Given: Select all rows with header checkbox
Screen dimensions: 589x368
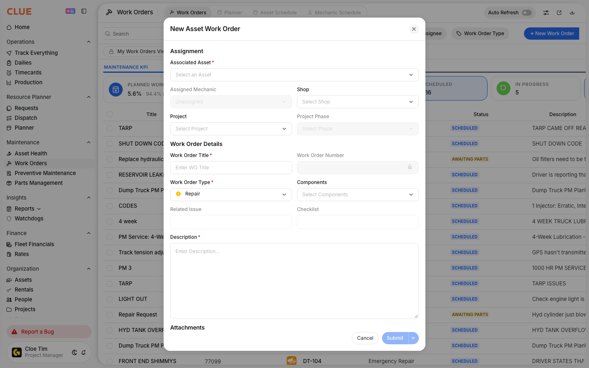Looking at the screenshot, I should 110,114.
